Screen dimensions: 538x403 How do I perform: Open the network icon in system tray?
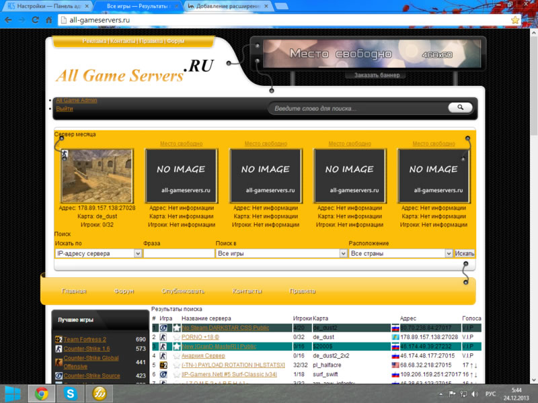(463, 394)
